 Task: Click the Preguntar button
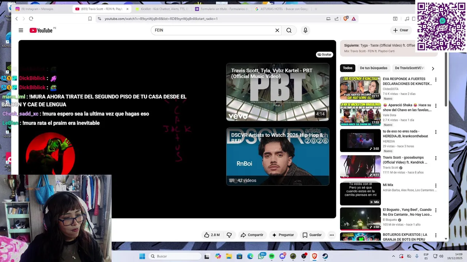pos(283,235)
